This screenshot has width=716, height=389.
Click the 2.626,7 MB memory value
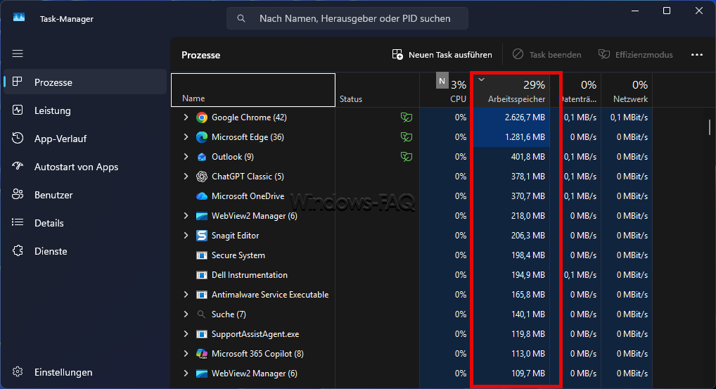(x=525, y=117)
